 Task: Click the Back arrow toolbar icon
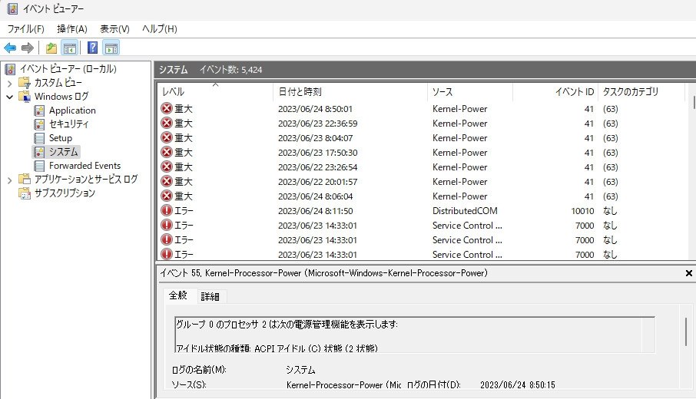pyautogui.click(x=10, y=48)
